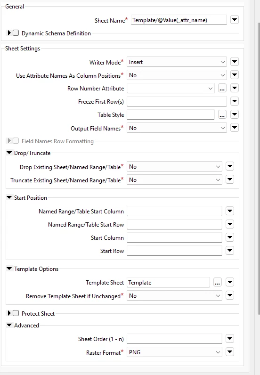Open the Table Style options arrow button
Viewport: 260px width, 375px height.
pyautogui.click(x=235, y=114)
